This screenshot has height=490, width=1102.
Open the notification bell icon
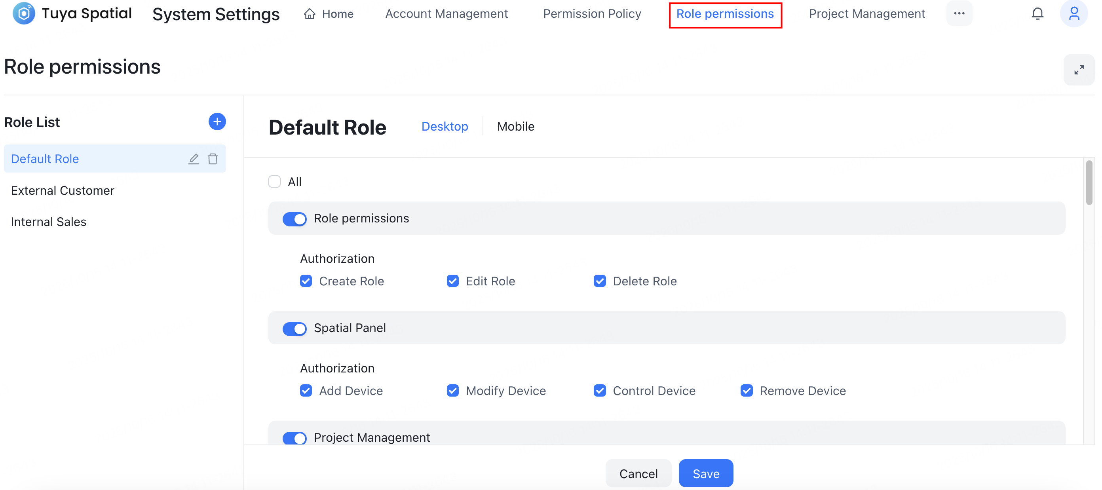point(1038,13)
